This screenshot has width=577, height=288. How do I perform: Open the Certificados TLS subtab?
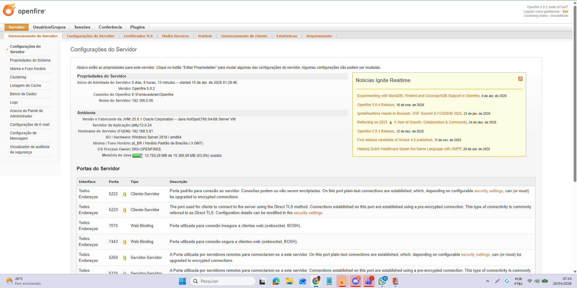tap(138, 36)
